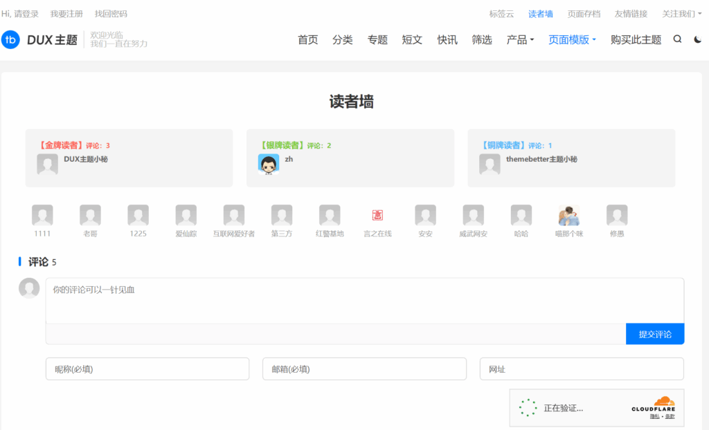
Task: Open the 关注我们 dropdown
Action: click(x=681, y=14)
